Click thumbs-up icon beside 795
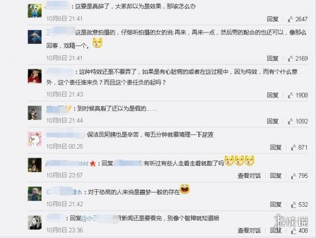 [x=293, y=176]
